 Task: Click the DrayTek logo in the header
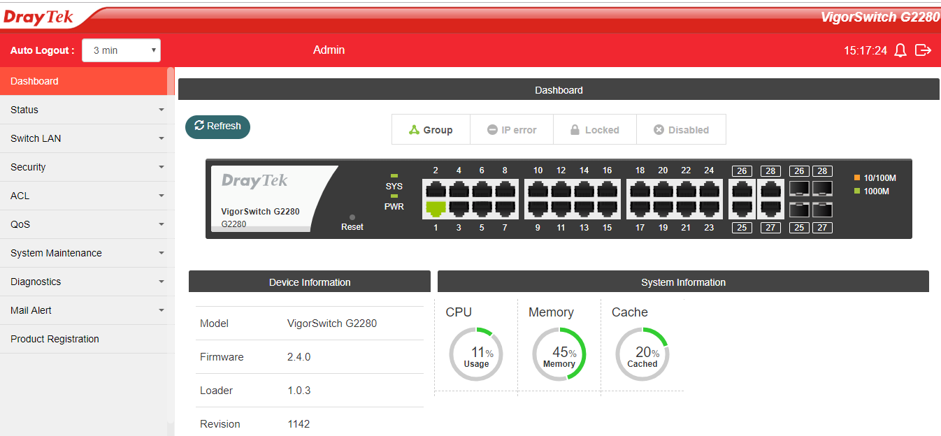pos(38,17)
